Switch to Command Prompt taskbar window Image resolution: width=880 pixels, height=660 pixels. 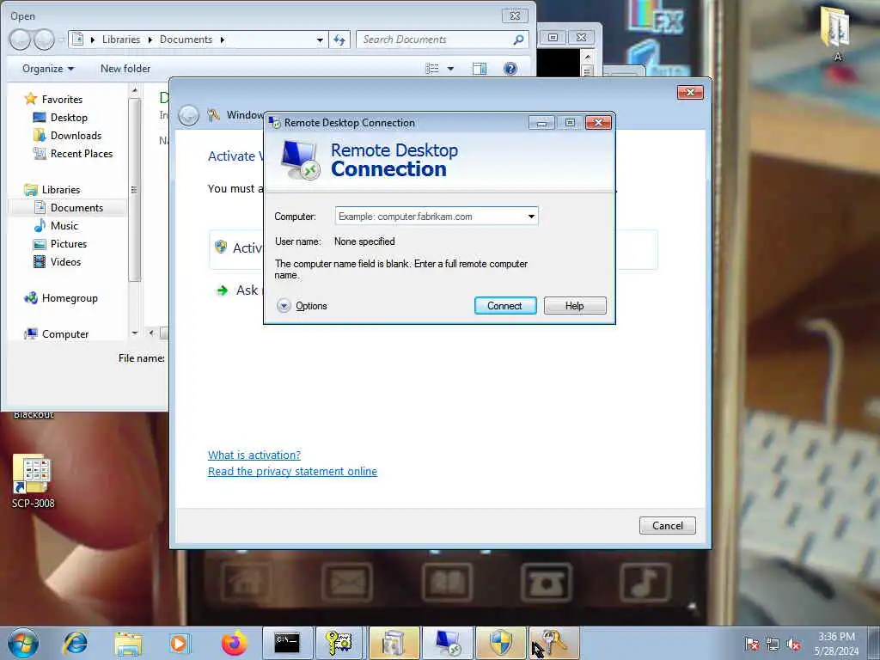[287, 643]
